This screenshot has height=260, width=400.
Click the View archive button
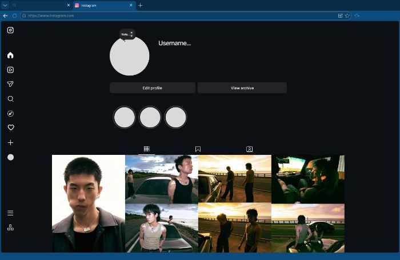click(x=242, y=88)
